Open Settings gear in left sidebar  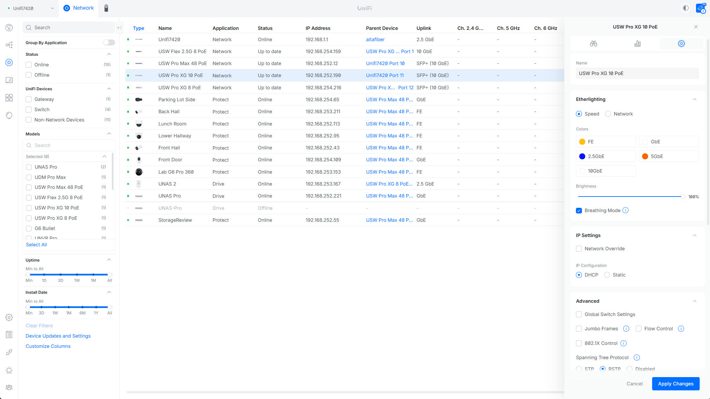click(x=9, y=317)
